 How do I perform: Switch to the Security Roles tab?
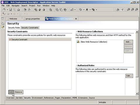click(x=14, y=28)
